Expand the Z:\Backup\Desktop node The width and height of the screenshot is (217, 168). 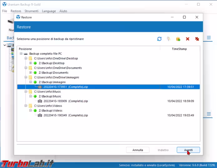31,63
